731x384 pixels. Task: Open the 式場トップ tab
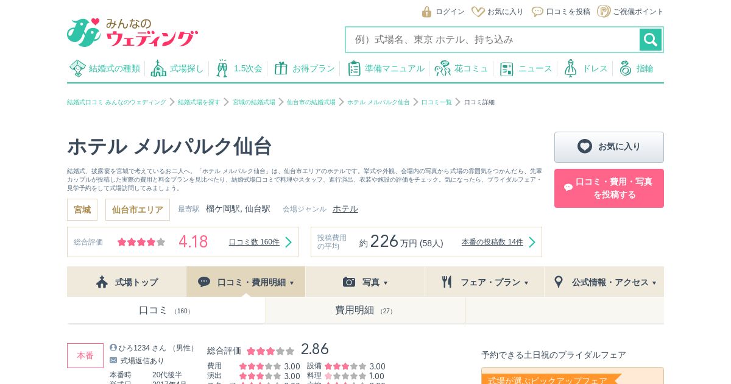[x=127, y=282]
